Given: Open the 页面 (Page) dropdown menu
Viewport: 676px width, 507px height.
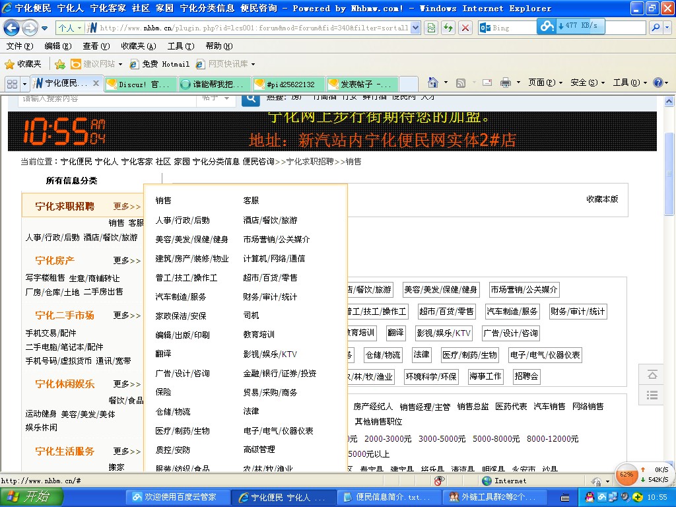Looking at the screenshot, I should [x=540, y=83].
